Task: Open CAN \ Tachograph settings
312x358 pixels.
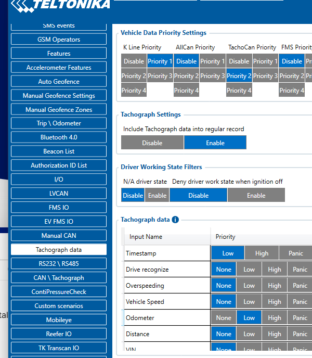Action: (x=59, y=278)
